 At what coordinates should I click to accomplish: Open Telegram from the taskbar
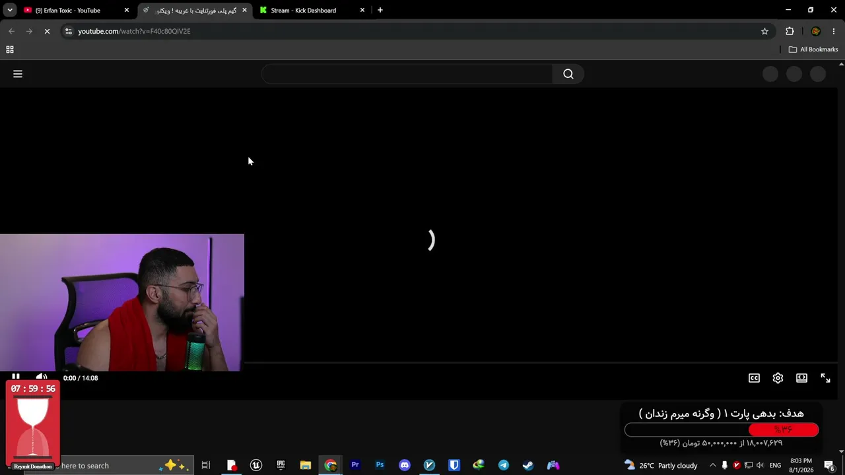click(504, 465)
